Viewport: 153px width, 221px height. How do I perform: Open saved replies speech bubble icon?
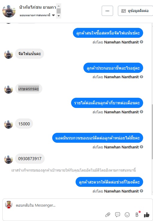[118, 215]
